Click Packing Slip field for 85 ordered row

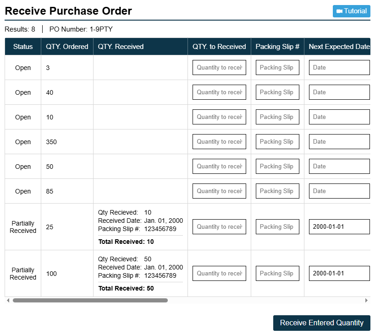(x=277, y=191)
